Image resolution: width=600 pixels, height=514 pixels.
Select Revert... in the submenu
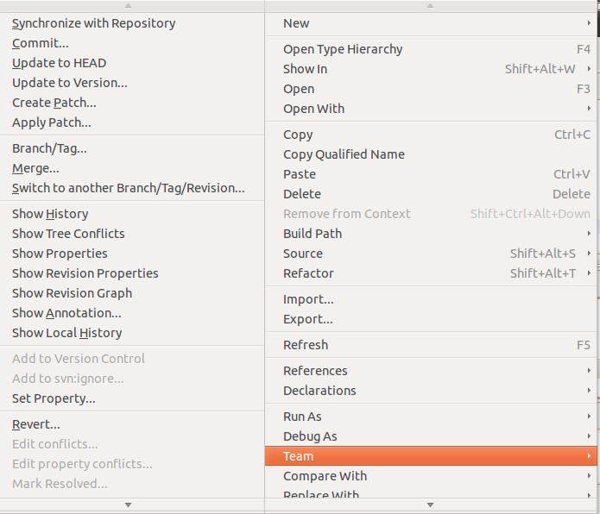point(36,424)
